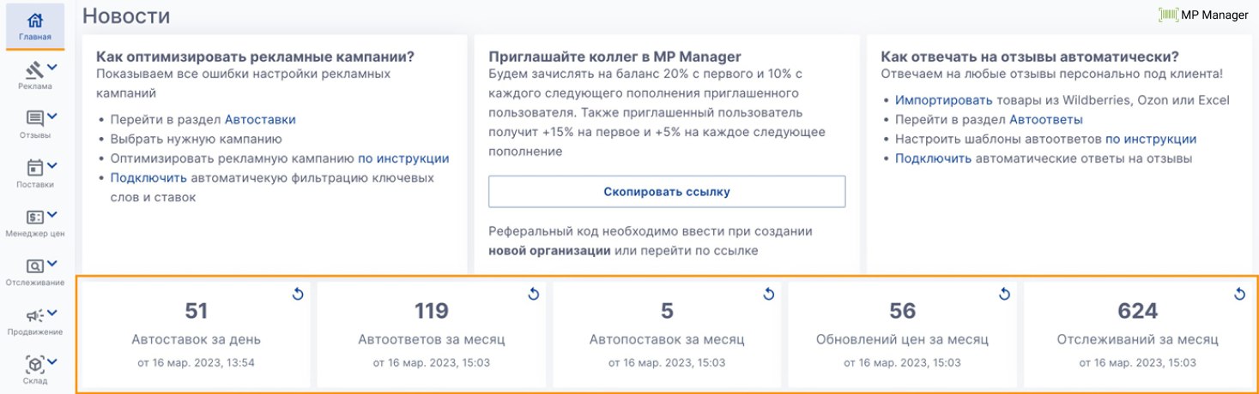Click the MP Manager logo

(x=1203, y=15)
